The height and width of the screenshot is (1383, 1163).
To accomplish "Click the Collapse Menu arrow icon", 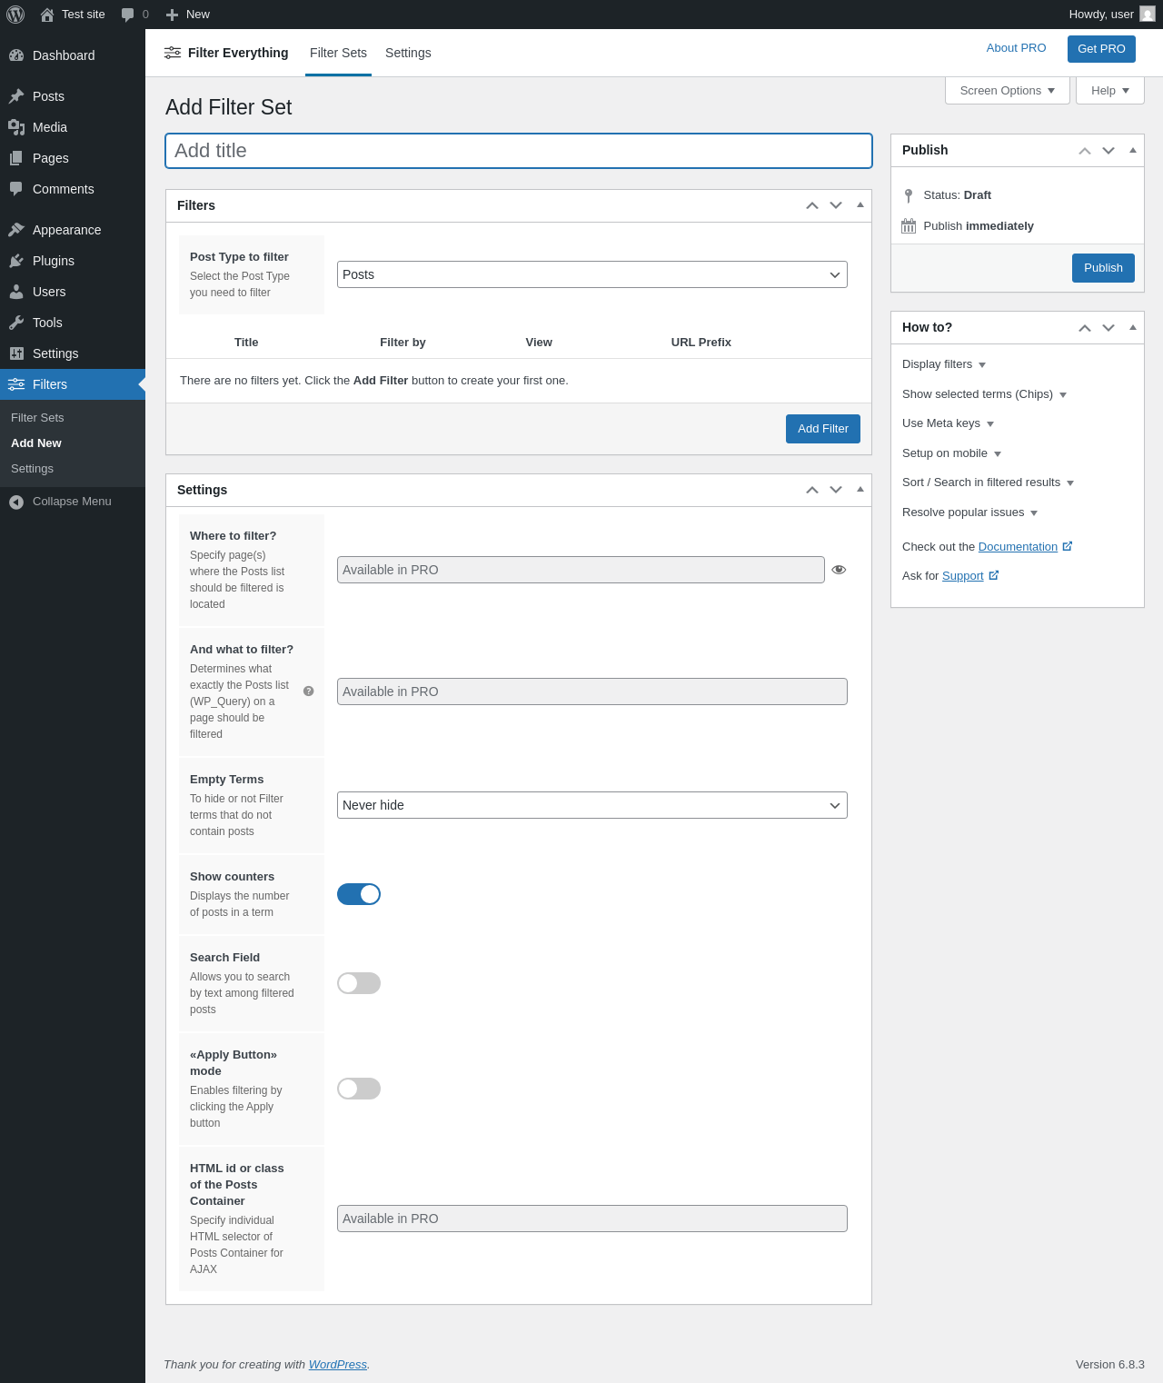I will (x=16, y=502).
